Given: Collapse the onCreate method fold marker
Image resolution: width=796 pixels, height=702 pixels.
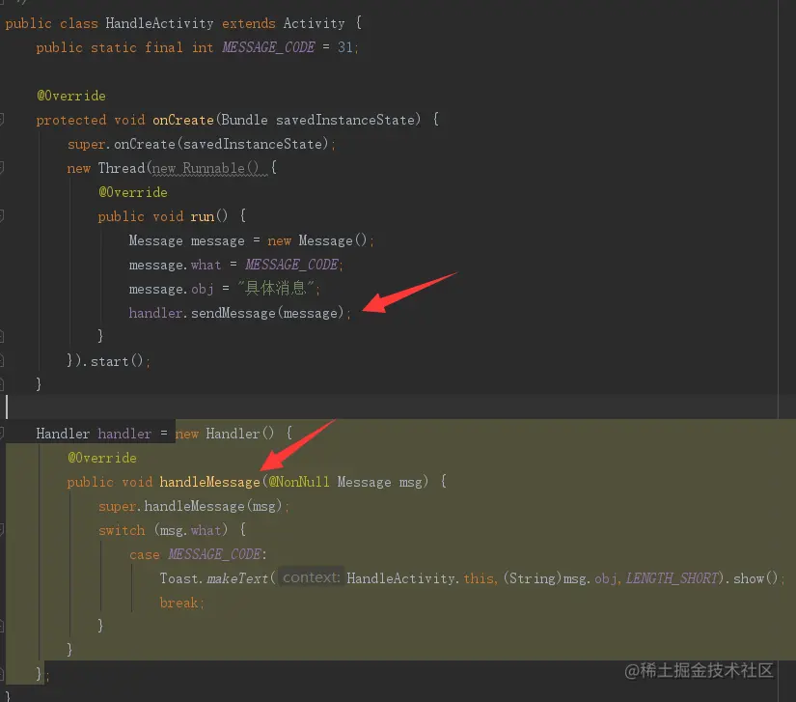Looking at the screenshot, I should click(2, 120).
